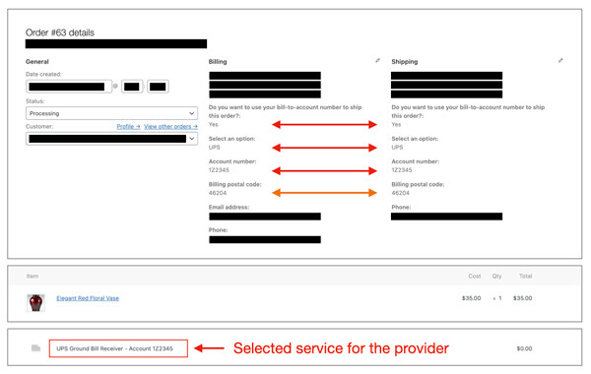
Task: Open the Status dropdown showing Processing
Action: click(x=111, y=113)
